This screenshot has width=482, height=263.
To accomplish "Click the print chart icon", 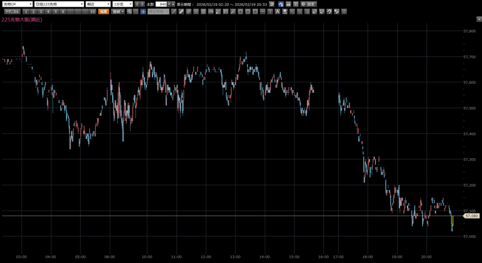I will (x=288, y=4).
